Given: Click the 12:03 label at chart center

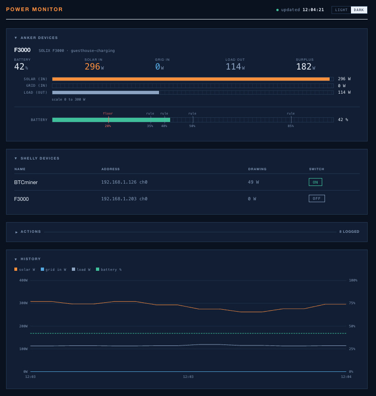Looking at the screenshot, I should [x=188, y=377].
